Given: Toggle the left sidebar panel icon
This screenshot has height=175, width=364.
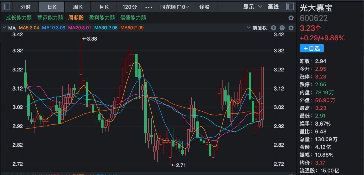Looking at the screenshot, I should point(7,7).
